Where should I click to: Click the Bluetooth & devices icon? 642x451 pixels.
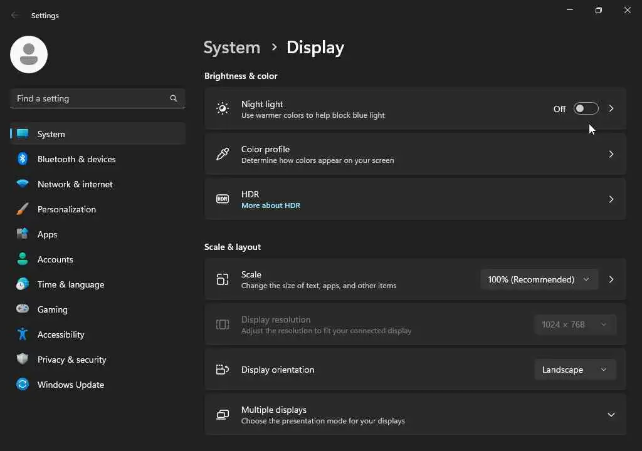point(23,159)
